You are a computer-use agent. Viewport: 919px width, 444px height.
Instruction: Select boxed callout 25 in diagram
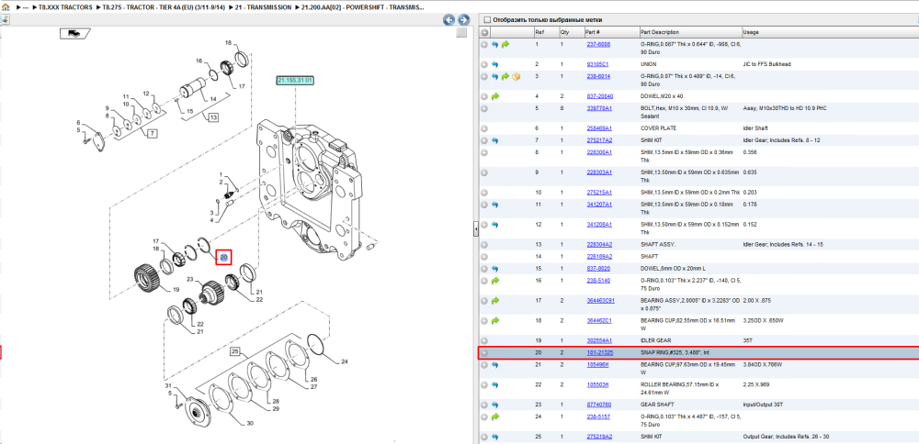235,351
